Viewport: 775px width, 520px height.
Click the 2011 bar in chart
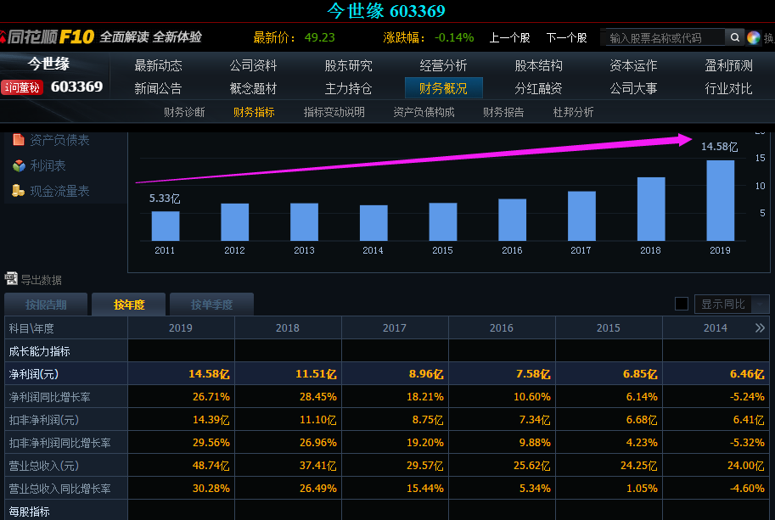pyautogui.click(x=165, y=226)
